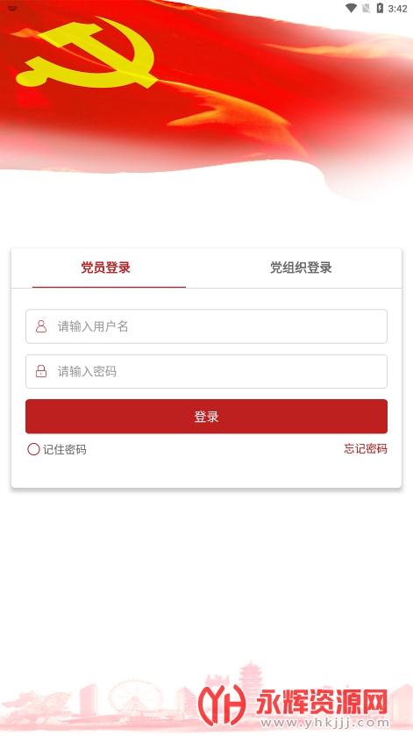
Task: Open the 忘记密码 link
Action: click(x=366, y=449)
